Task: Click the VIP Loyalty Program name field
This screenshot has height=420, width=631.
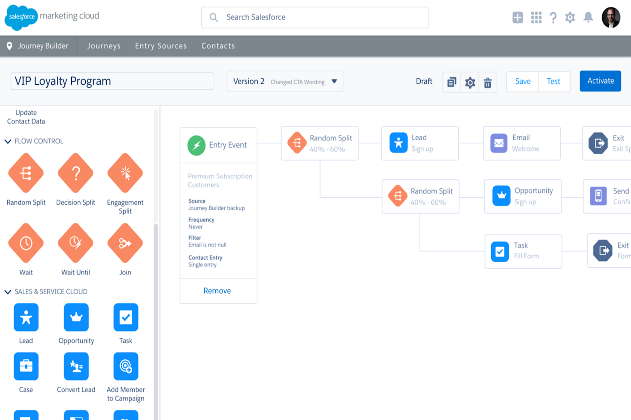Action: click(112, 81)
